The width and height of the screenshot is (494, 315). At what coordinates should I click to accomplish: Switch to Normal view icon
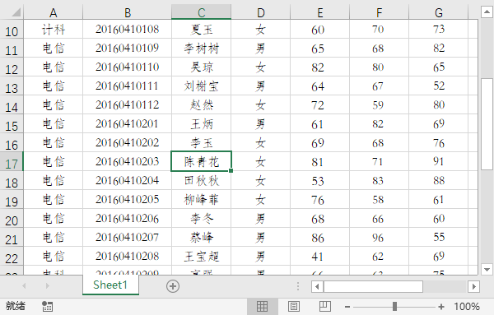(262, 306)
